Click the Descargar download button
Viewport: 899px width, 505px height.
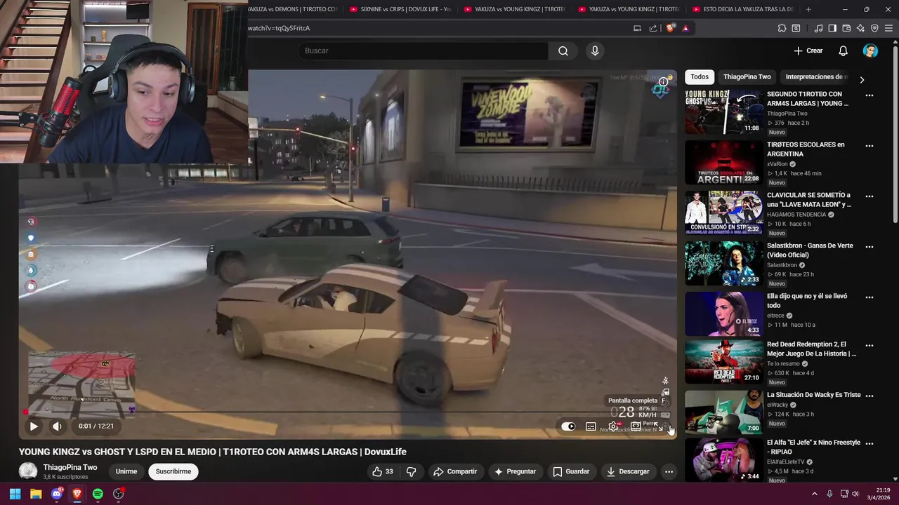(628, 471)
